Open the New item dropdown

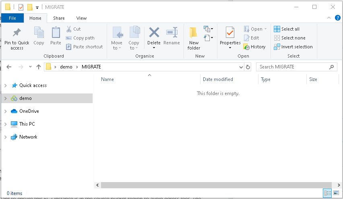[208, 29]
